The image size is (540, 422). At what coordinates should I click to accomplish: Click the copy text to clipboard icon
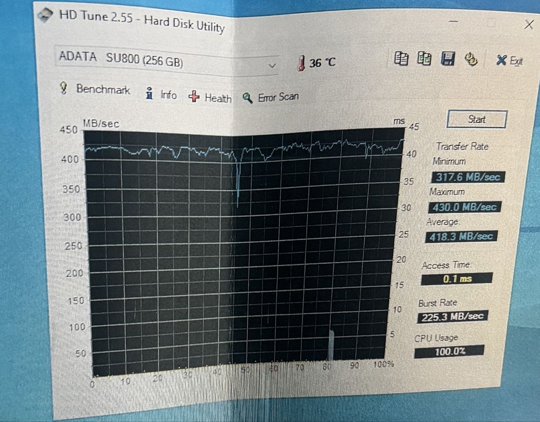point(401,58)
